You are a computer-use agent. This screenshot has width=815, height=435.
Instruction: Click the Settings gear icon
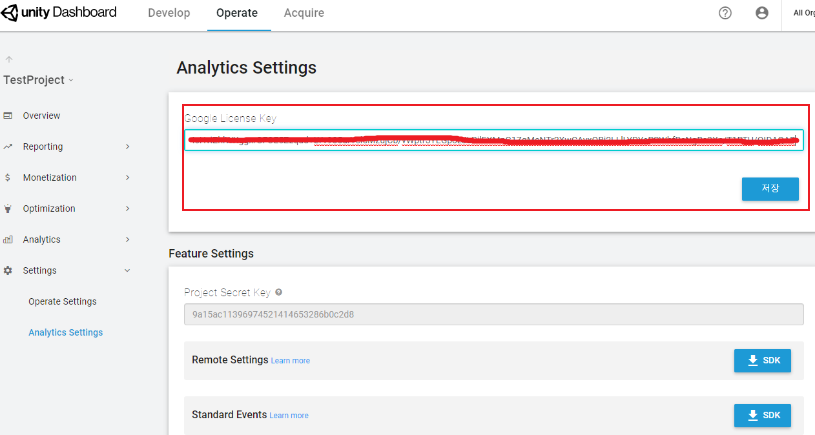(8, 270)
